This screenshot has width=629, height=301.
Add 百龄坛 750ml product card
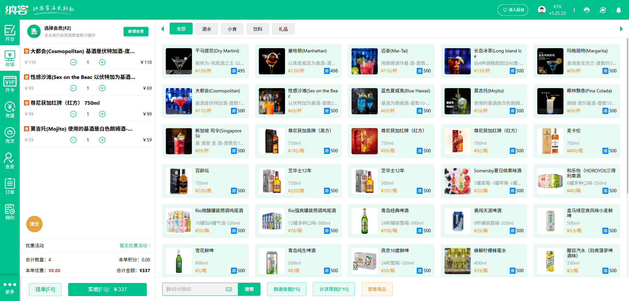tap(205, 181)
